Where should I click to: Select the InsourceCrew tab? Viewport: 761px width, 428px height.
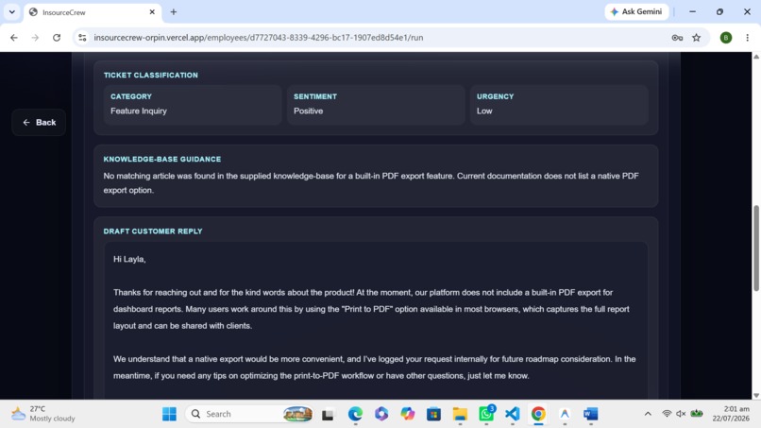click(92, 12)
